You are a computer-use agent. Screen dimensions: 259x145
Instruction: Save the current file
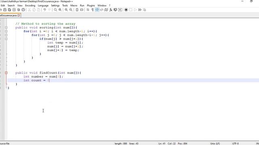tap(5, 10)
